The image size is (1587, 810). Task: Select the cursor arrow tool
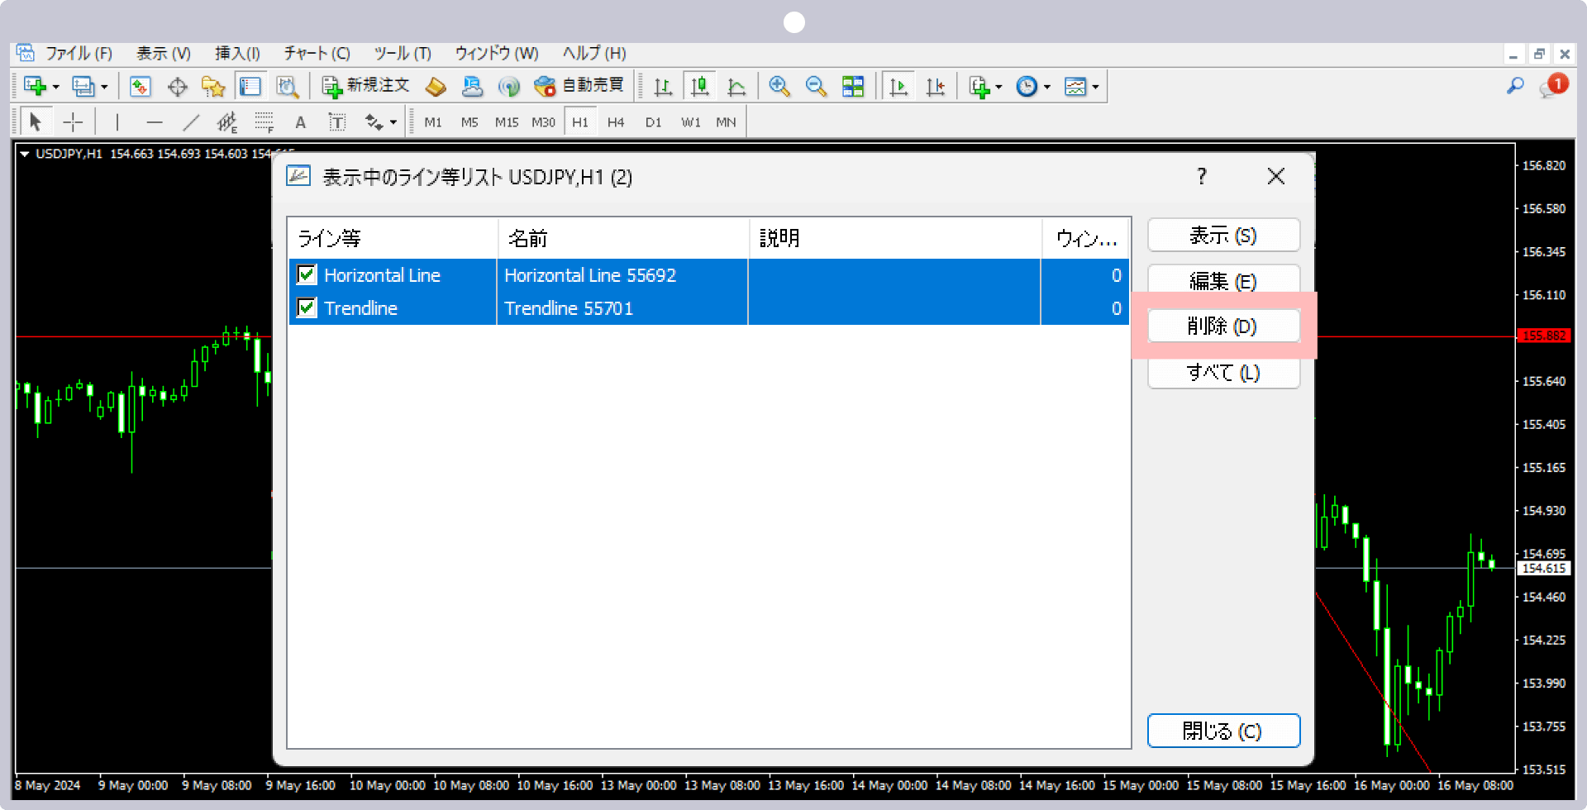click(x=35, y=122)
